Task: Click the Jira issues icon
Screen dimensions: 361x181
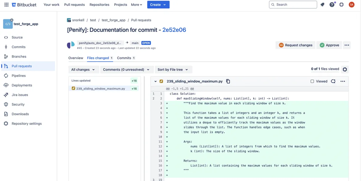Action: (x=6, y=95)
